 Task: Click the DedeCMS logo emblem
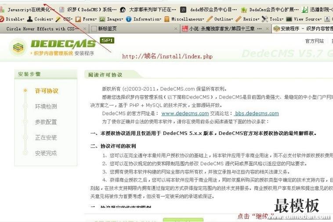point(18,47)
